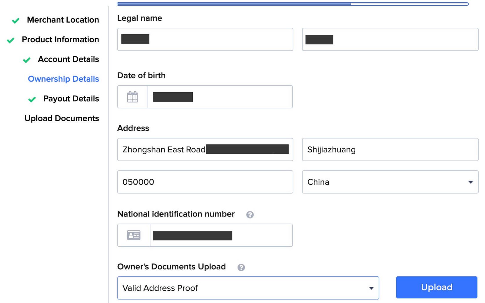The width and height of the screenshot is (485, 303).
Task: Open the Merchant Location section
Action: 63,20
